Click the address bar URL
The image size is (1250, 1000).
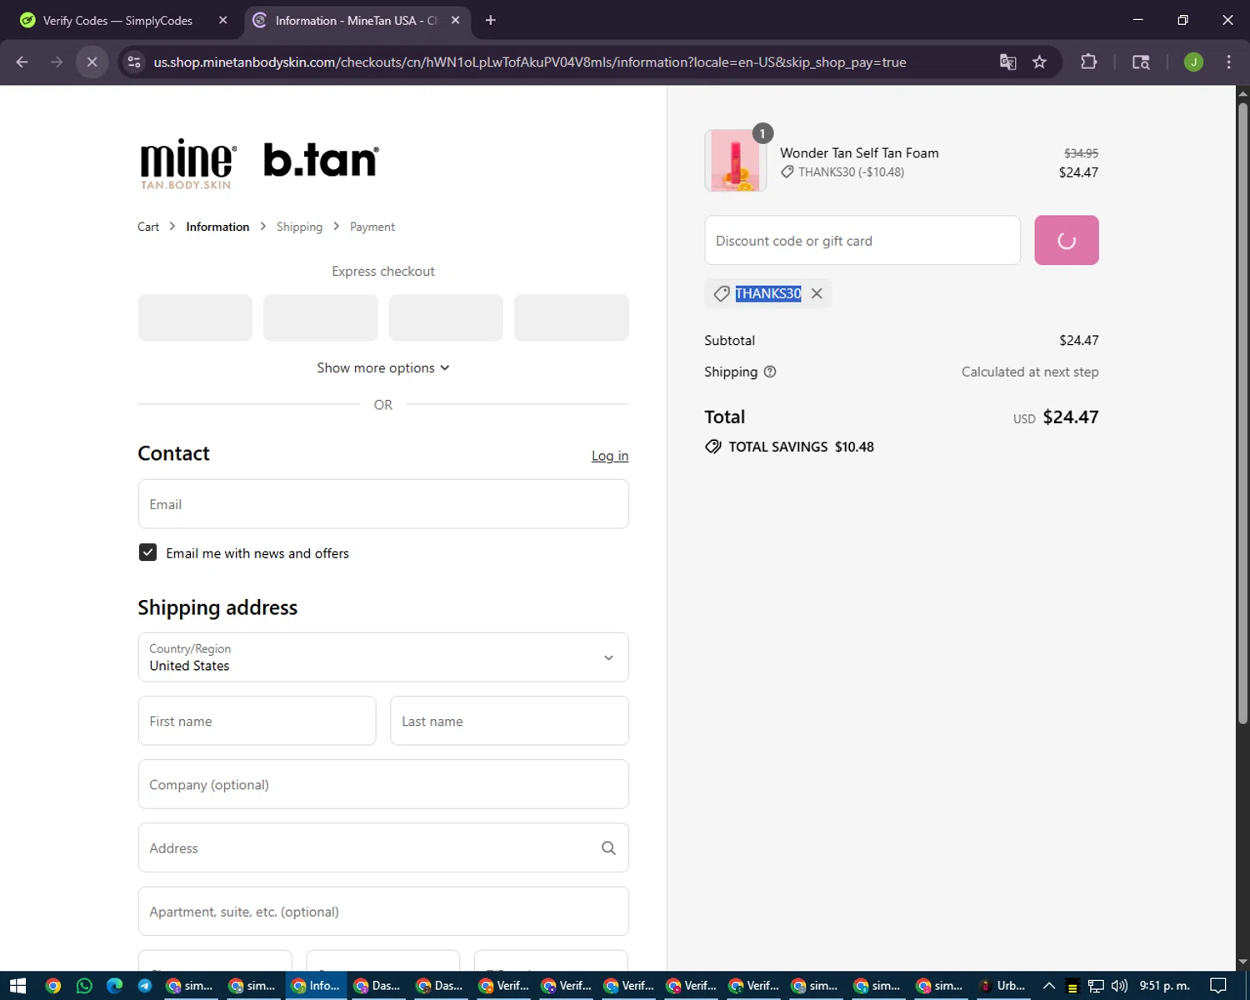[x=529, y=62]
